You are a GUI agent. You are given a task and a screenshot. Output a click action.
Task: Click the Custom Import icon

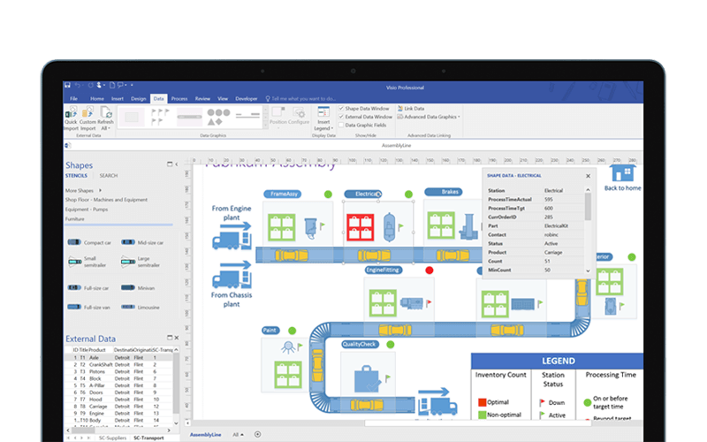tap(88, 115)
